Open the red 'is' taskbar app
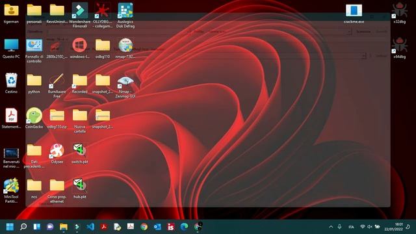Viewport: 416px width, 234px height. click(171, 227)
